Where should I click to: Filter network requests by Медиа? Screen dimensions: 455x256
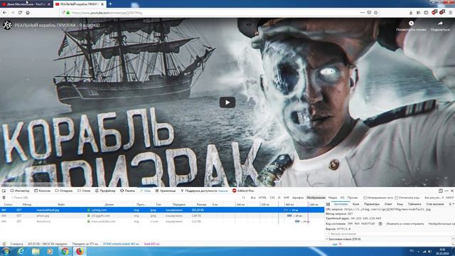pos(333,198)
